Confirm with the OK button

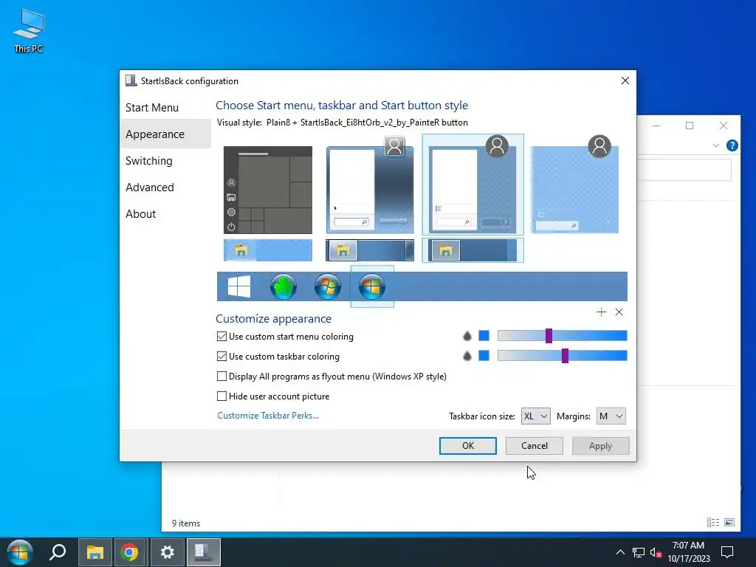467,445
